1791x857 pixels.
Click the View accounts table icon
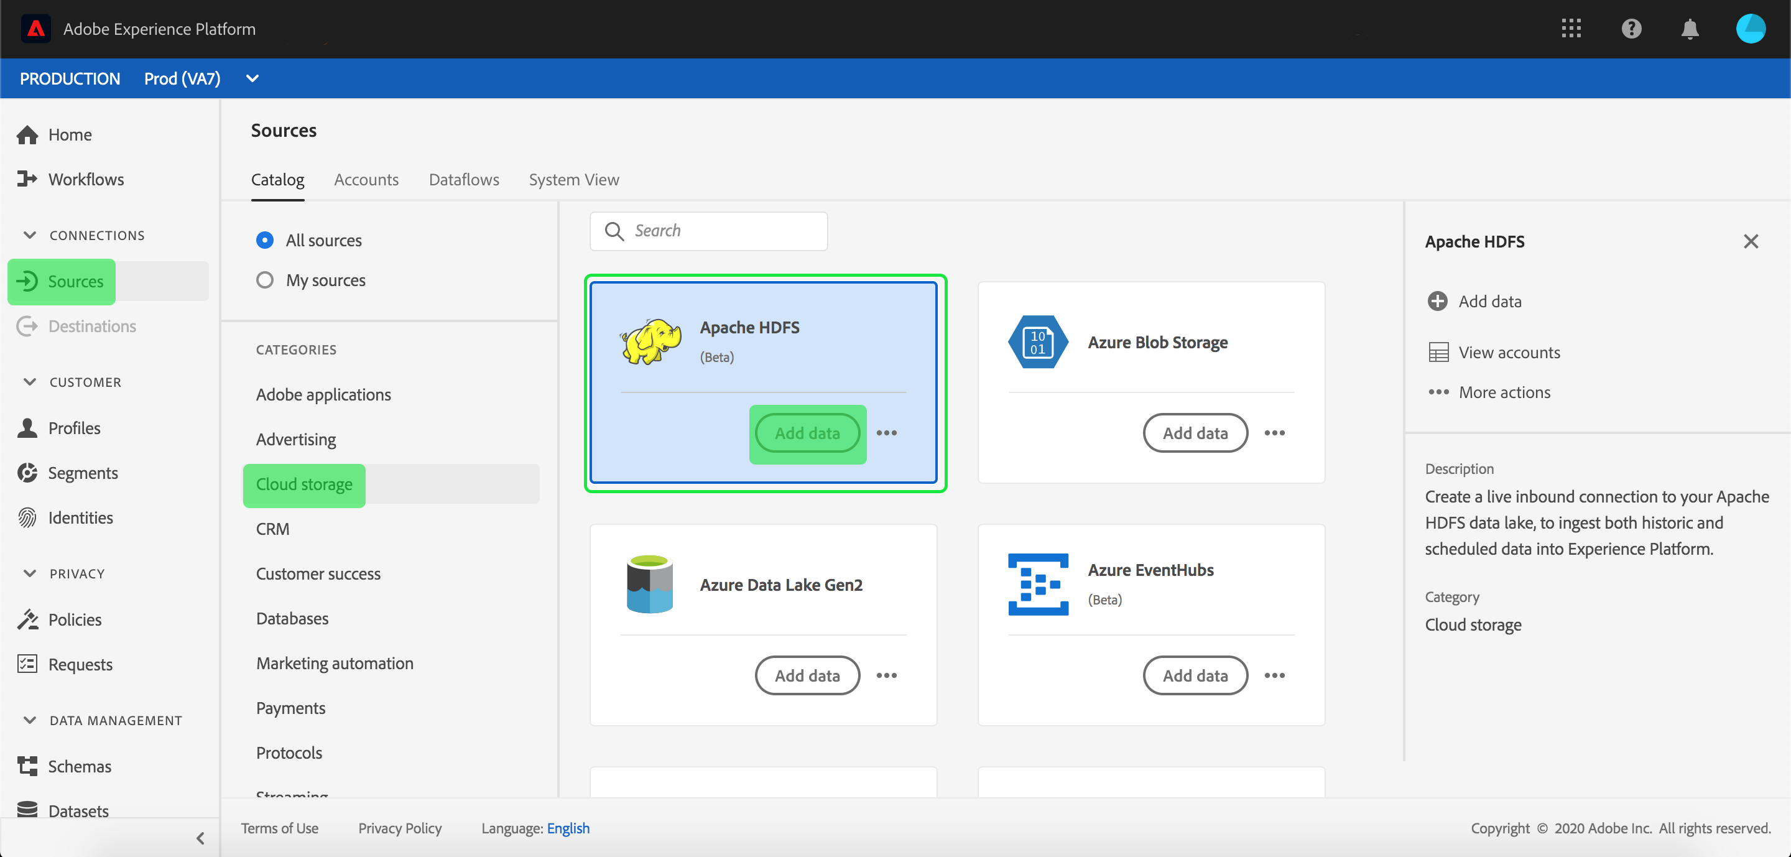pos(1438,353)
